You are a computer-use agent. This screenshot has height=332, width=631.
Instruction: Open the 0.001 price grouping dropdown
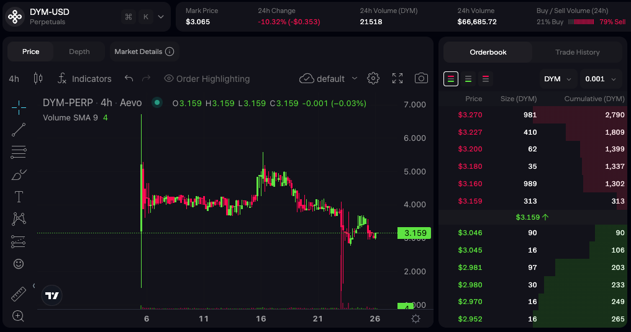pos(601,79)
